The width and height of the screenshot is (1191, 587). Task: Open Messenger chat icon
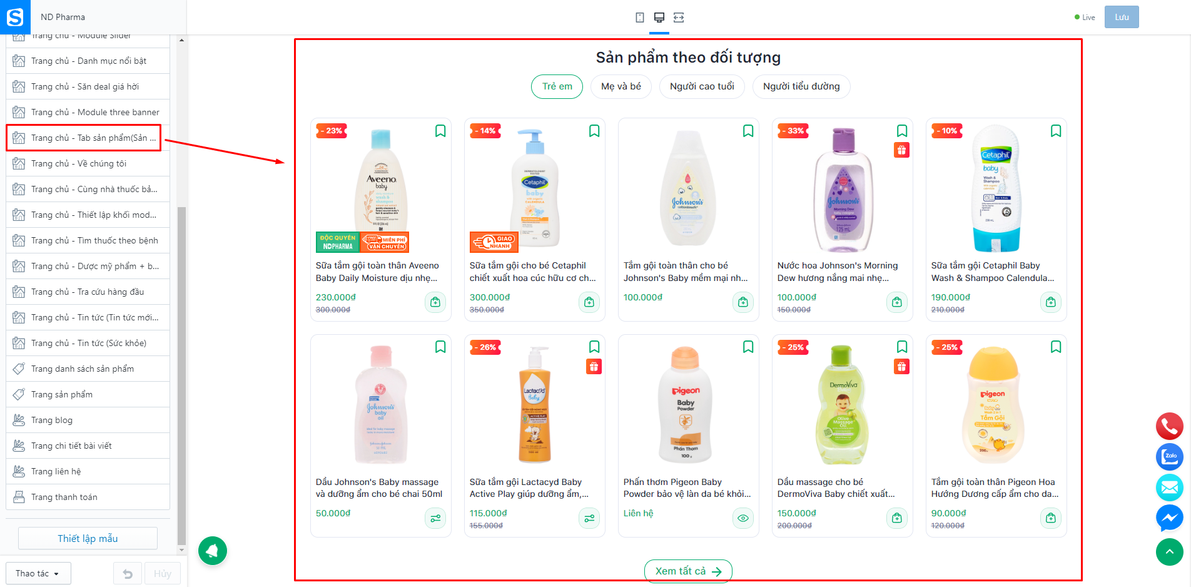[x=1169, y=518]
